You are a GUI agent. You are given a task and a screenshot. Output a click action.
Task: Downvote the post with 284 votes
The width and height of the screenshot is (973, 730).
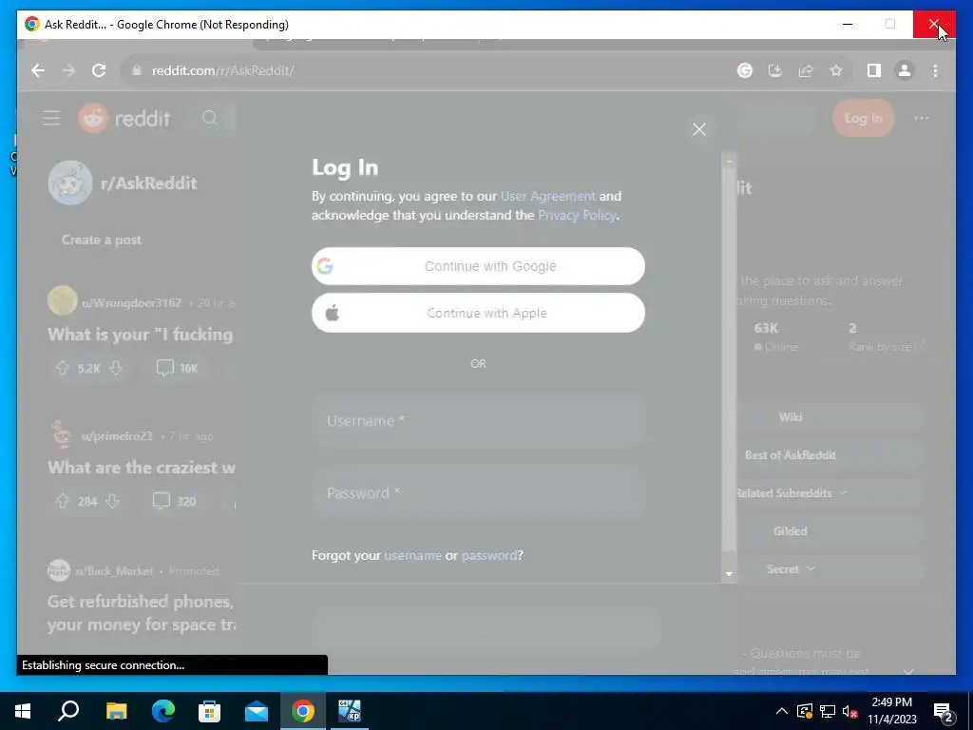tap(112, 501)
